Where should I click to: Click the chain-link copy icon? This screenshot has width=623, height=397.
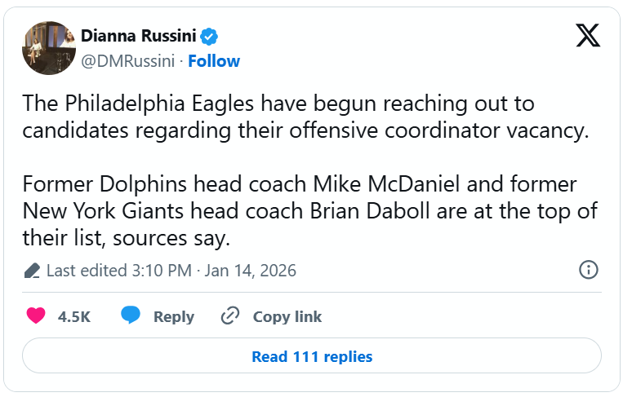[230, 316]
